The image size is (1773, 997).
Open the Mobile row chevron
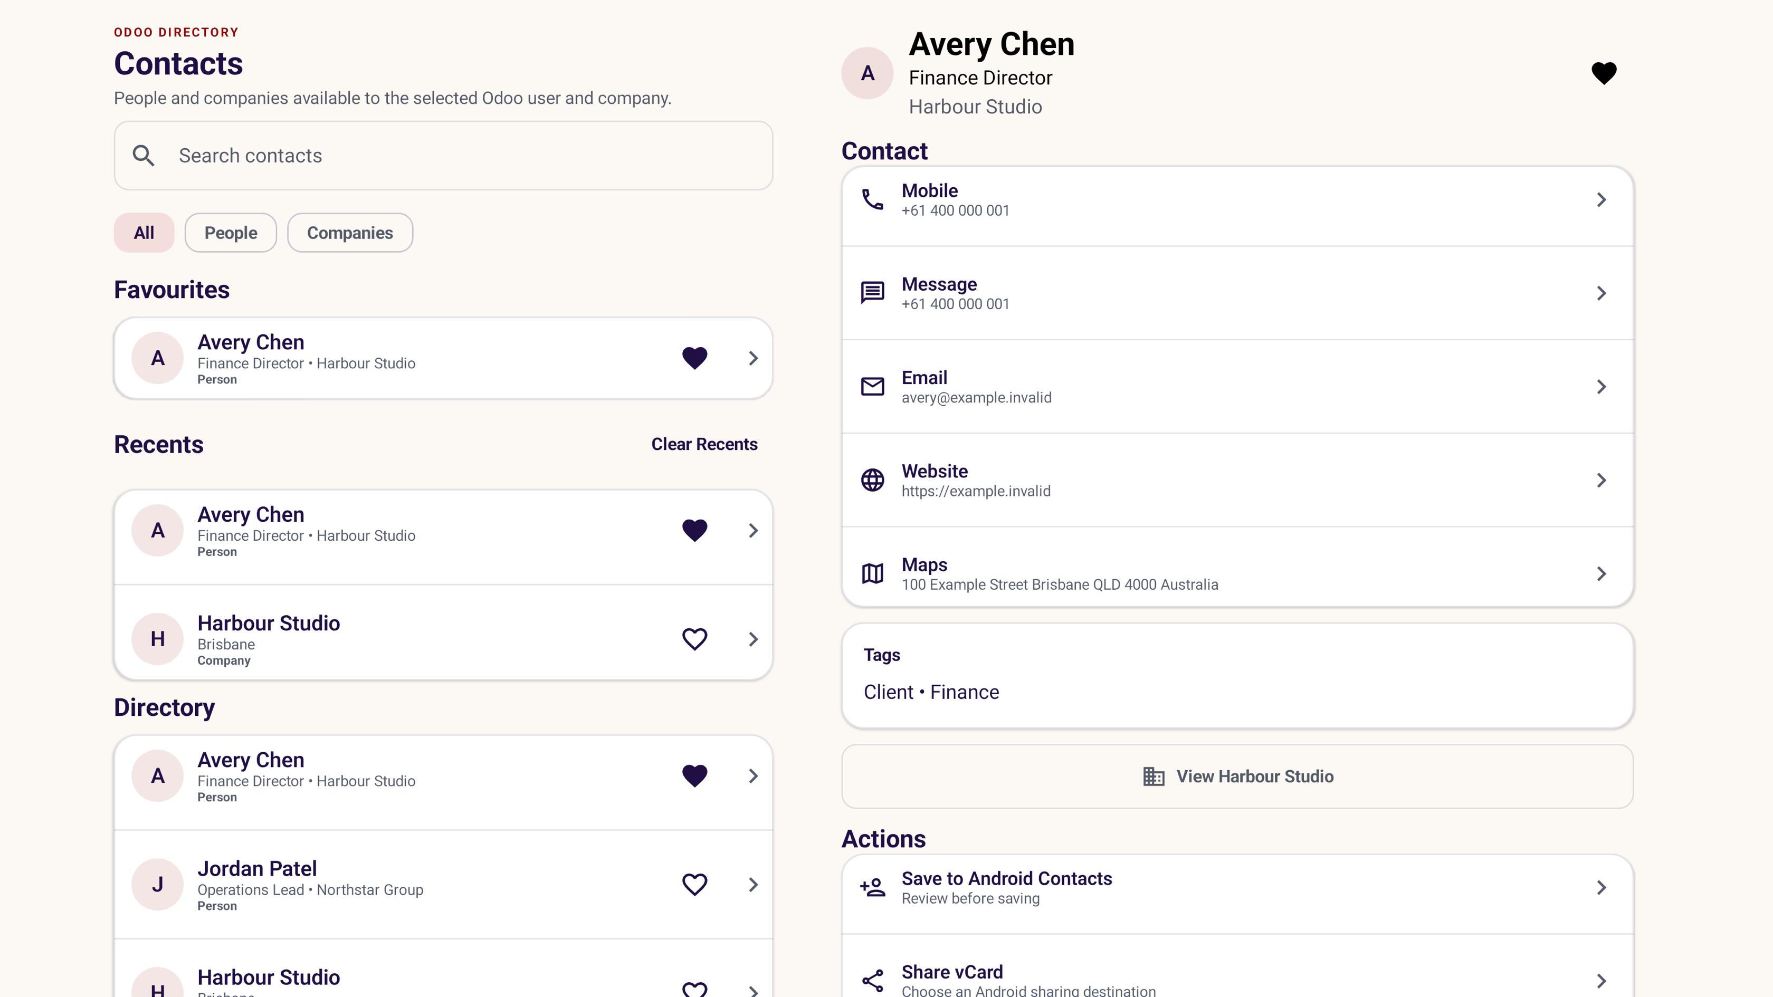pyautogui.click(x=1602, y=199)
